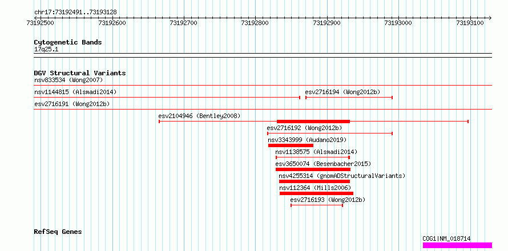The height and width of the screenshot is (251, 508).
Task: Open the nsv1144815 (Alsmadi2014) variant label
Action: (75, 92)
